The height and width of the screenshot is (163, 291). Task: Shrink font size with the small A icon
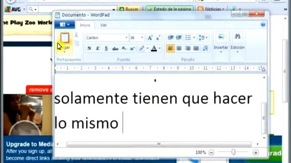tap(158, 38)
